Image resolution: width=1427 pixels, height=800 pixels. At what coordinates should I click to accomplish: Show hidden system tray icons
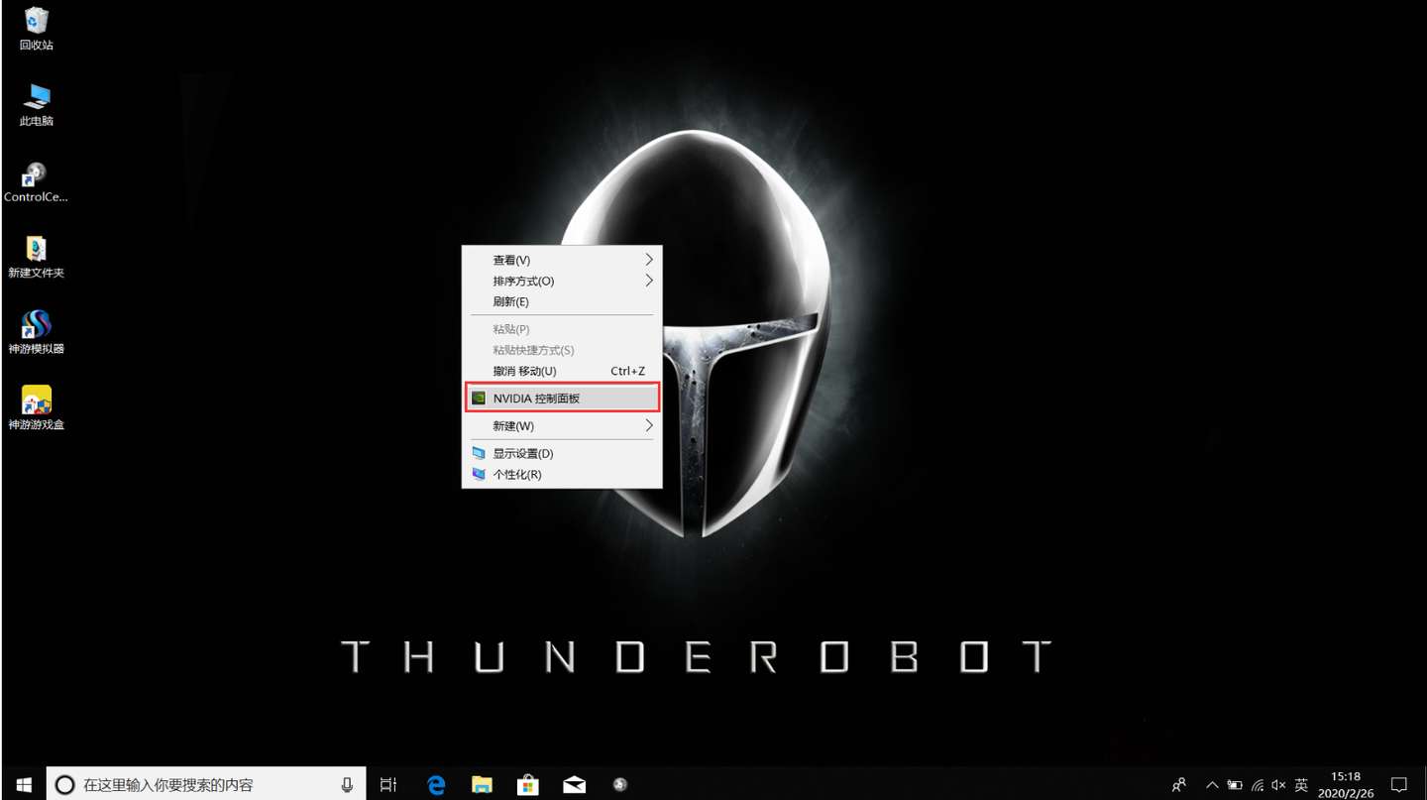(1212, 784)
